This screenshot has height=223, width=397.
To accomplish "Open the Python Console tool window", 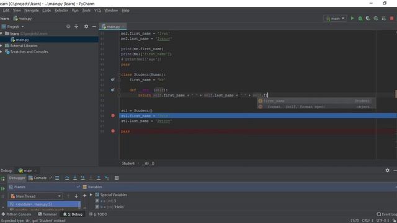I will [x=16, y=214].
